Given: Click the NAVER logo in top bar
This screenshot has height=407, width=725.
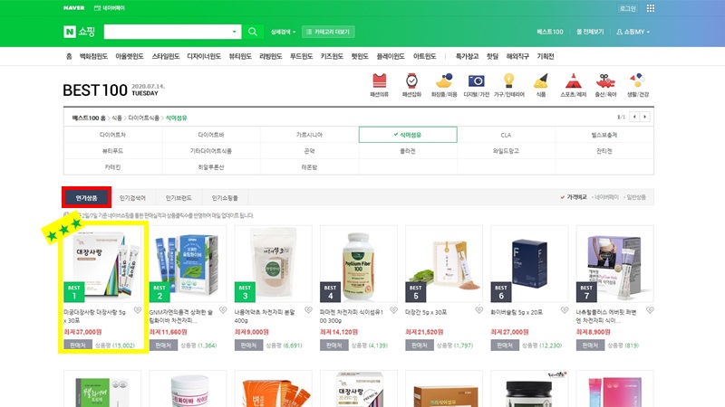Looking at the screenshot, I should (73, 8).
